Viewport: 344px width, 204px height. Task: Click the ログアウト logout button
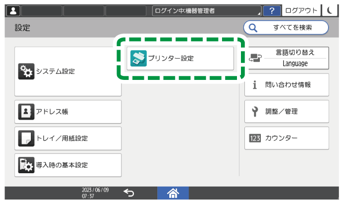[301, 10]
